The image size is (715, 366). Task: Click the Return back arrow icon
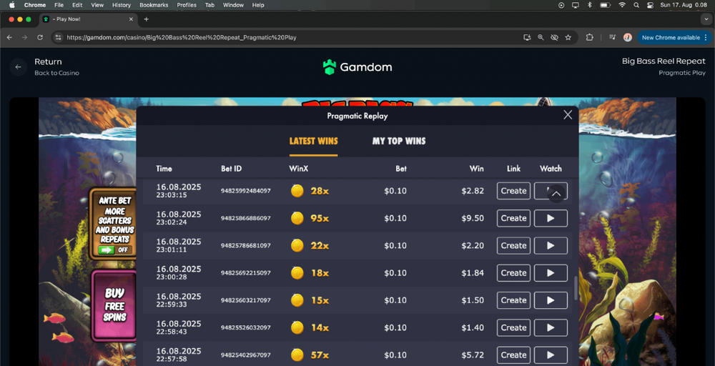[19, 67]
